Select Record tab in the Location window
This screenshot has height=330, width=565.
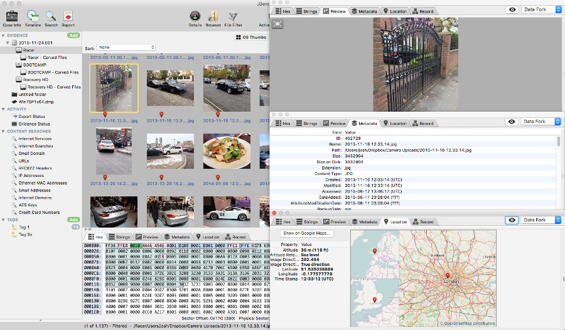(423, 221)
